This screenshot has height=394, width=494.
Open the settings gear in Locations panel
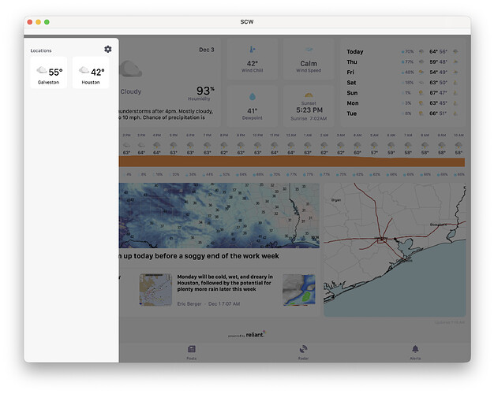click(x=108, y=50)
